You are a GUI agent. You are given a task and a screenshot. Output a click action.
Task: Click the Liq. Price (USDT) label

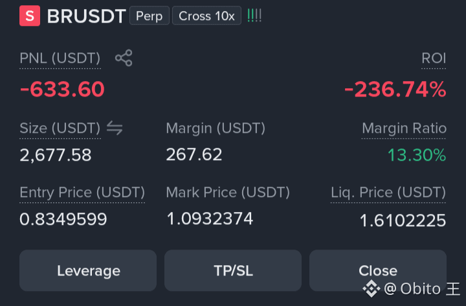point(388,193)
